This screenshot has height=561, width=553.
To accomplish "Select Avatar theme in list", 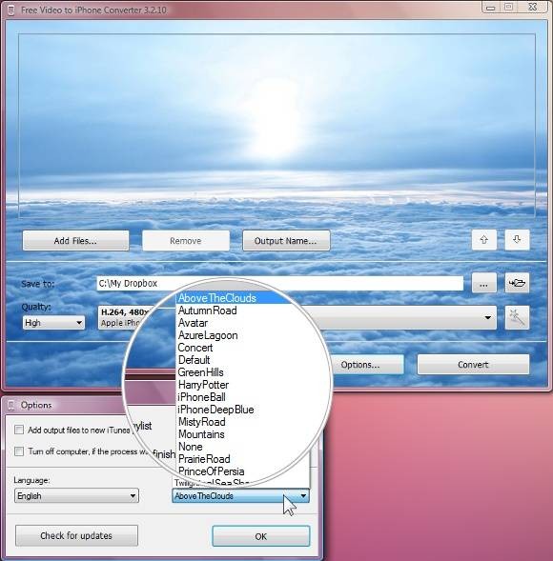I will [193, 323].
